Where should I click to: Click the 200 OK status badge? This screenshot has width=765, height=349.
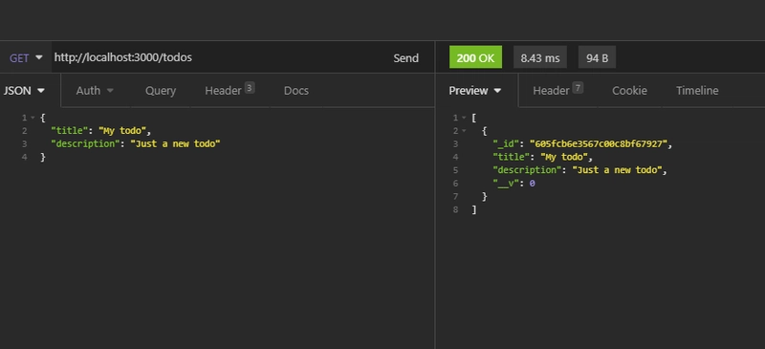(x=475, y=57)
